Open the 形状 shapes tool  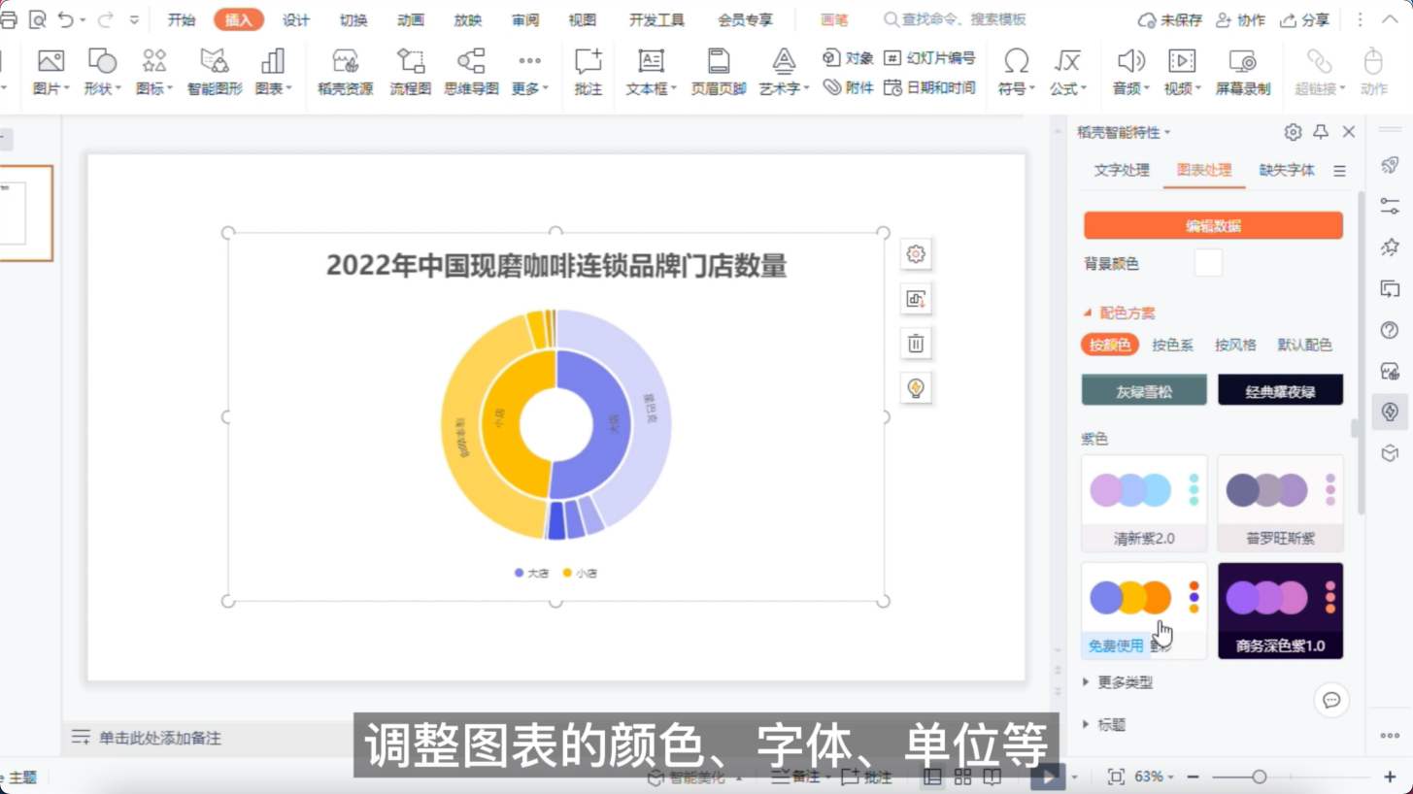point(101,72)
